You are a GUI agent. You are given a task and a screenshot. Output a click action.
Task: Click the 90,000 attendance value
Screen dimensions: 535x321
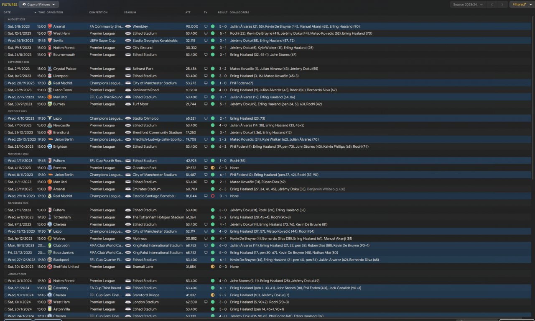(x=192, y=26)
